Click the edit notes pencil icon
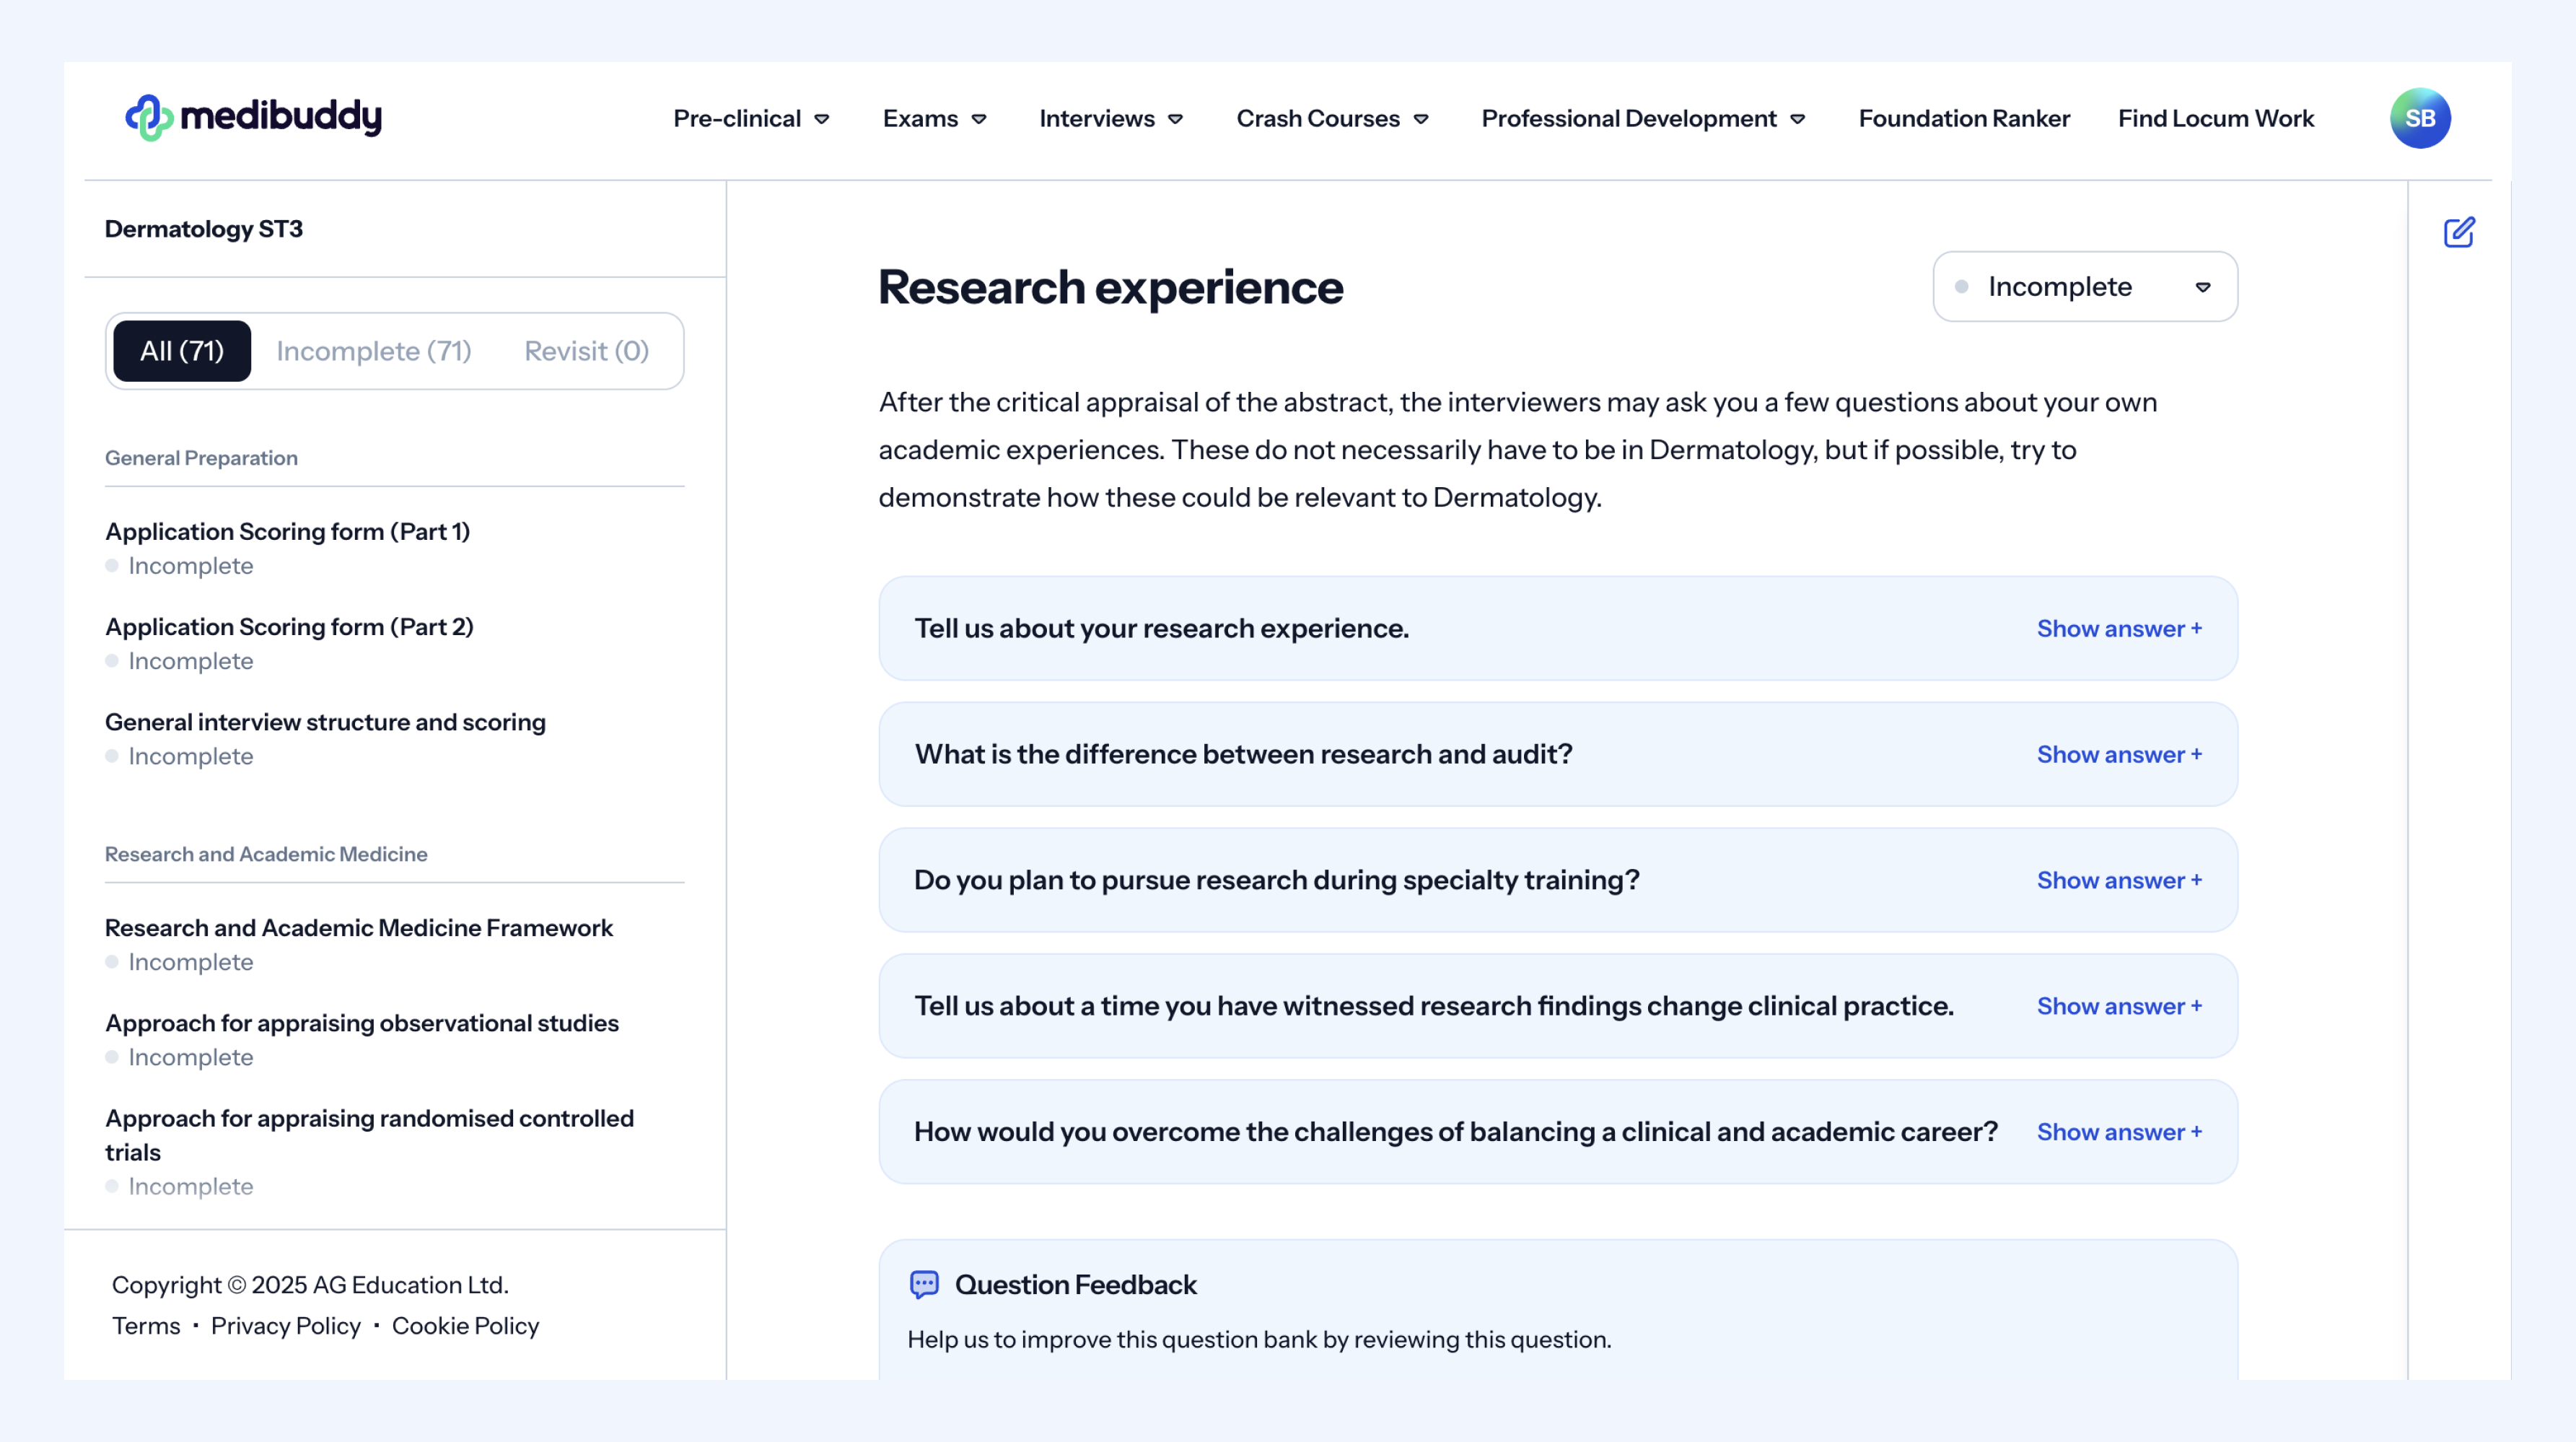2576x1442 pixels. (2459, 232)
